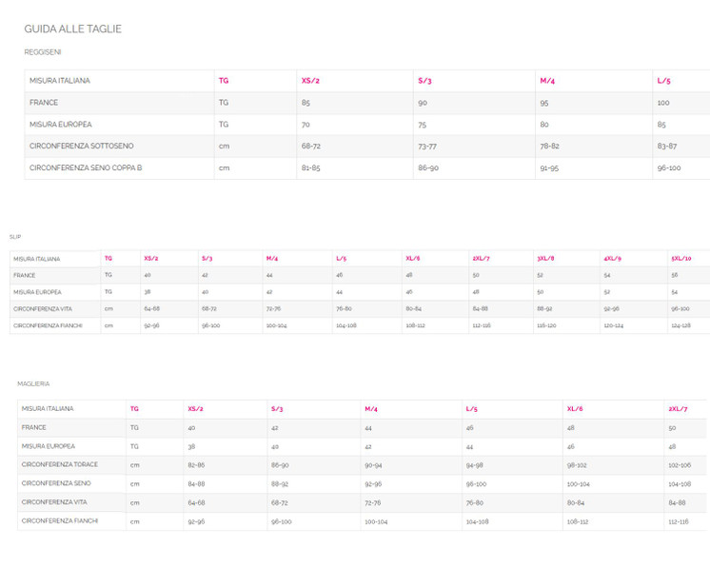Select '81-85' in seno coppa B row
710x568 pixels.
point(310,167)
